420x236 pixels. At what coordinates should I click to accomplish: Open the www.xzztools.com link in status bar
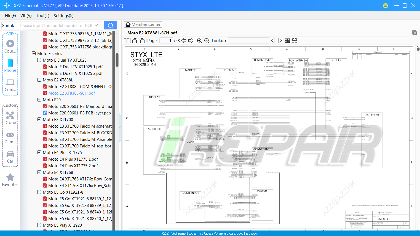(x=228, y=233)
